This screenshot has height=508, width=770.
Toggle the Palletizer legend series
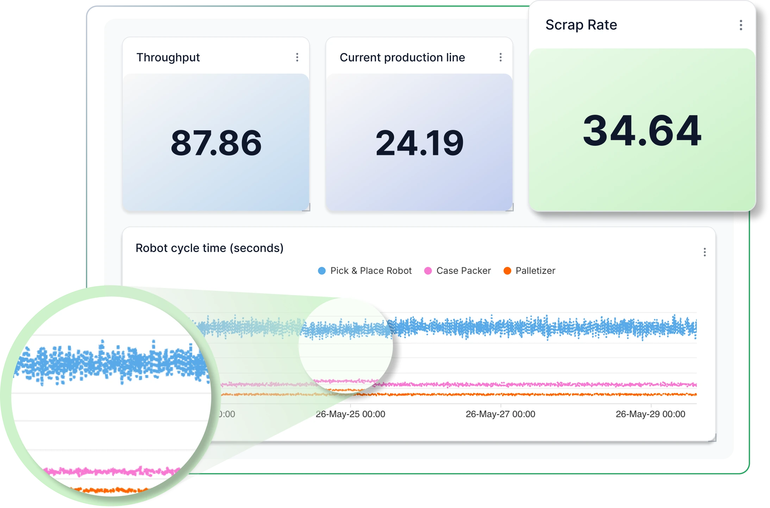(x=529, y=271)
